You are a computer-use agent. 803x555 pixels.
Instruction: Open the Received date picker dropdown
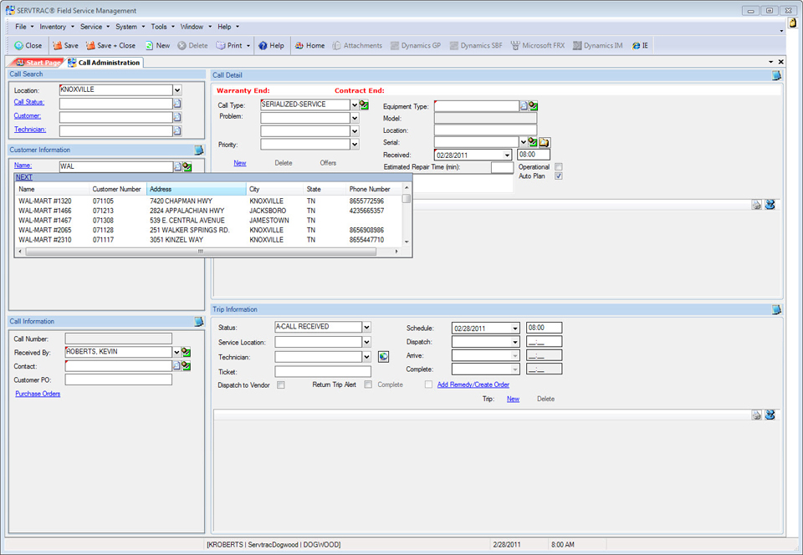tap(507, 155)
